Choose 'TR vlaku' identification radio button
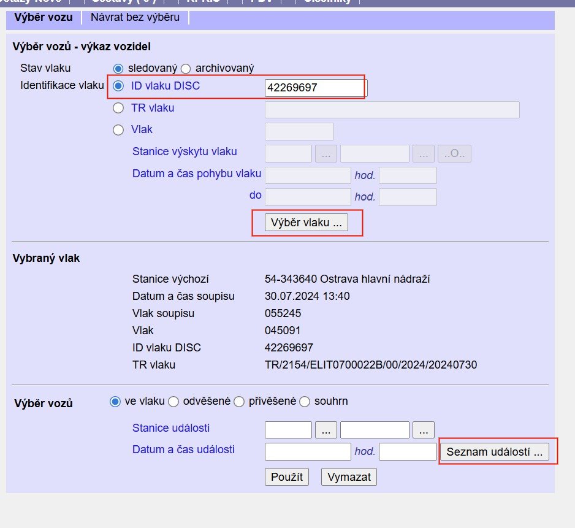575x528 pixels. pos(118,109)
